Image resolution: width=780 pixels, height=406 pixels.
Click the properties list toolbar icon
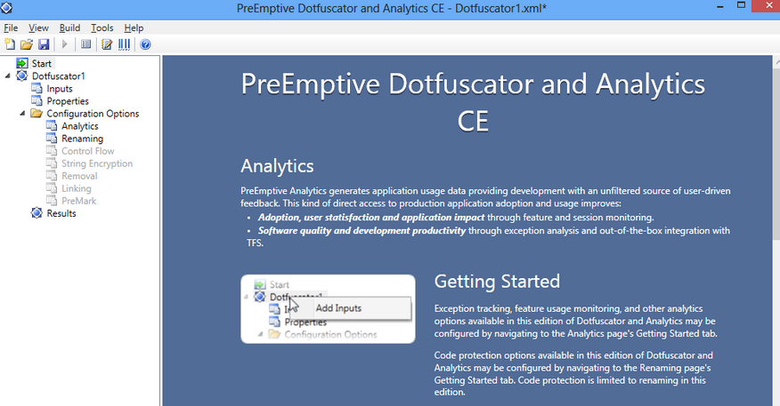(86, 44)
